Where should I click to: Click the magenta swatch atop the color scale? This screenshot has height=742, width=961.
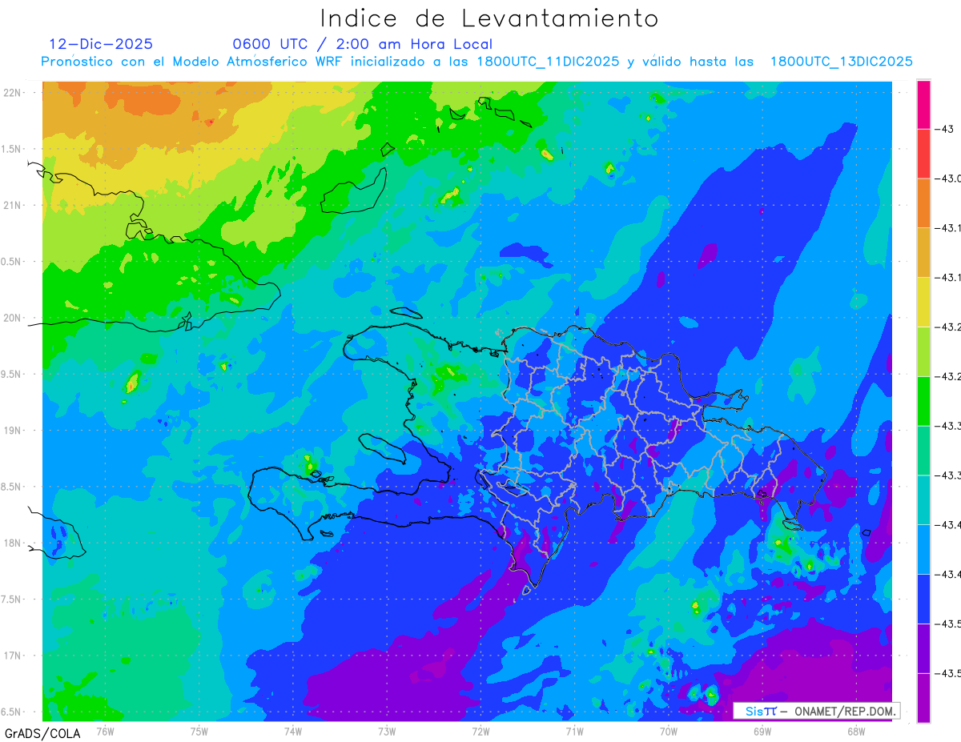[923, 104]
